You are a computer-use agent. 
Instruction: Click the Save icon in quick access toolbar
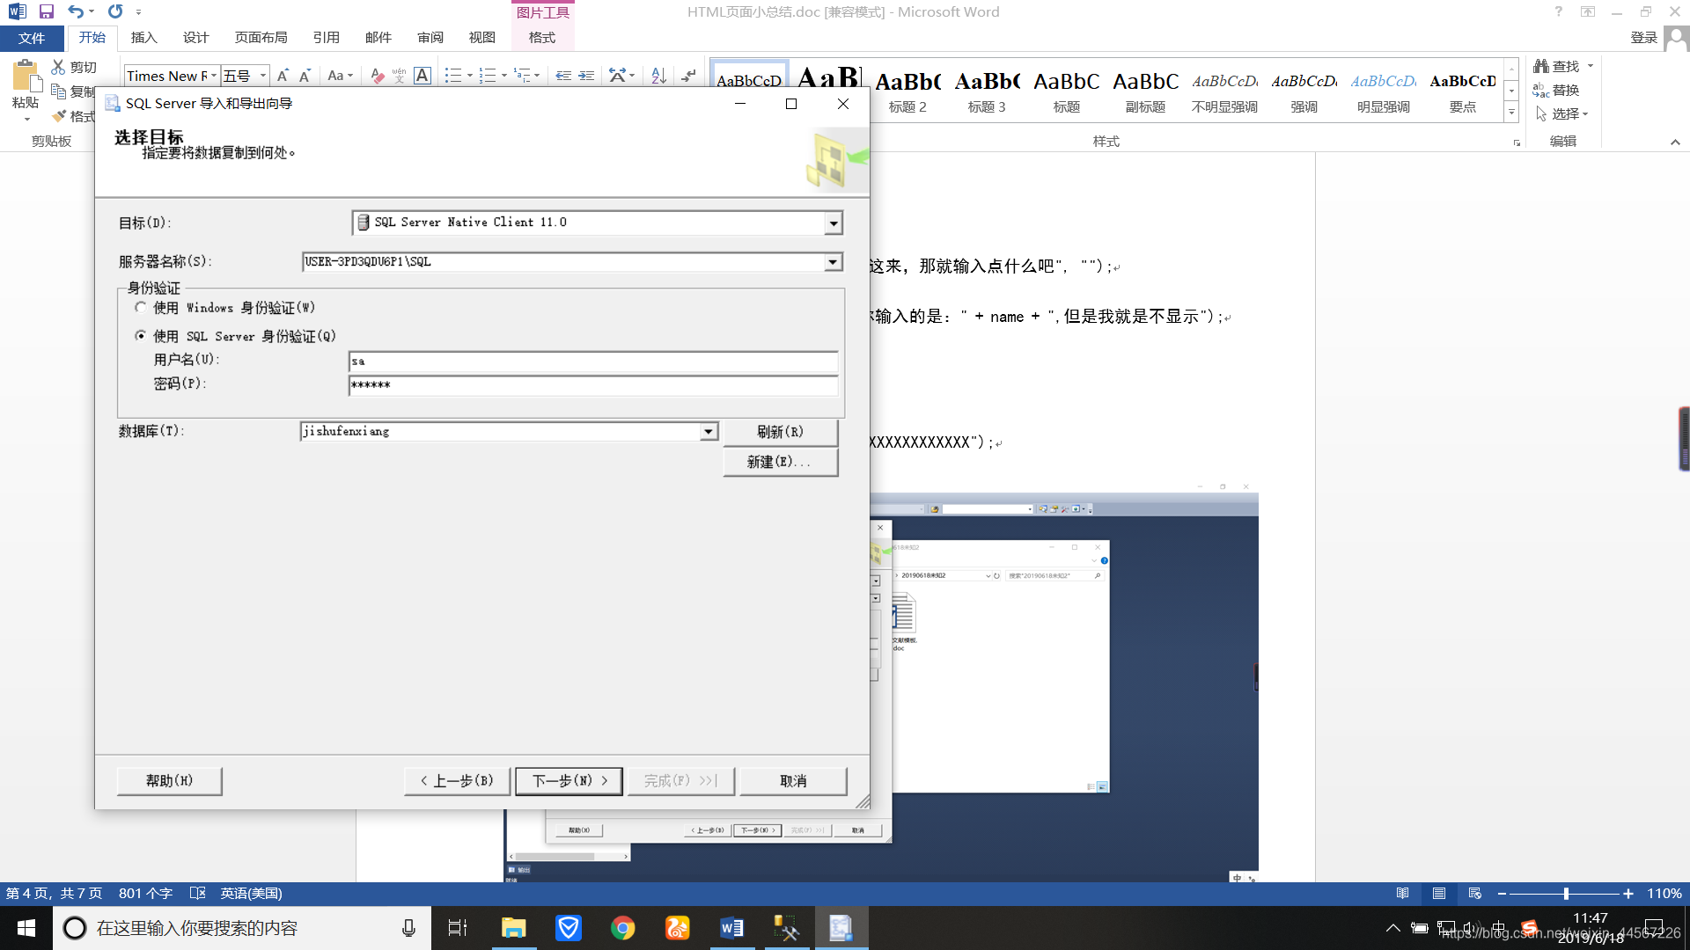point(47,11)
